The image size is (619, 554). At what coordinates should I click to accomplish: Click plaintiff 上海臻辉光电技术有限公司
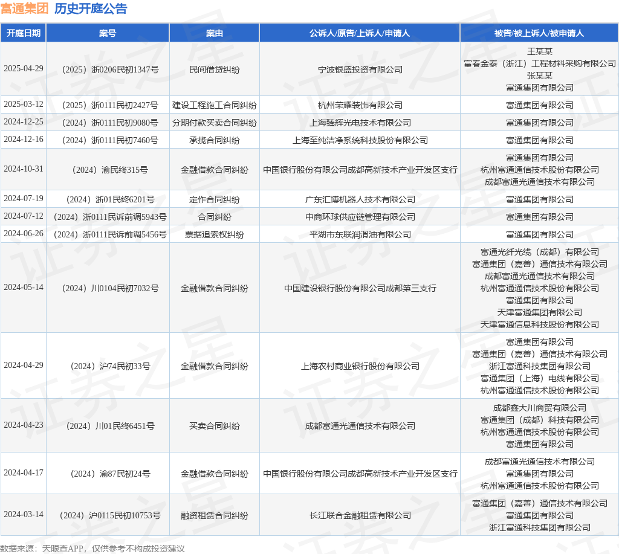click(360, 122)
